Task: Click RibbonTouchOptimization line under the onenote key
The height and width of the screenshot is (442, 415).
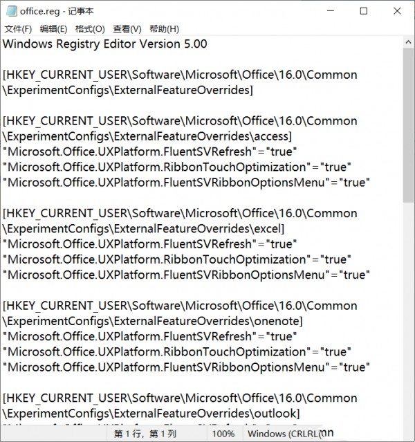Action: 177,352
